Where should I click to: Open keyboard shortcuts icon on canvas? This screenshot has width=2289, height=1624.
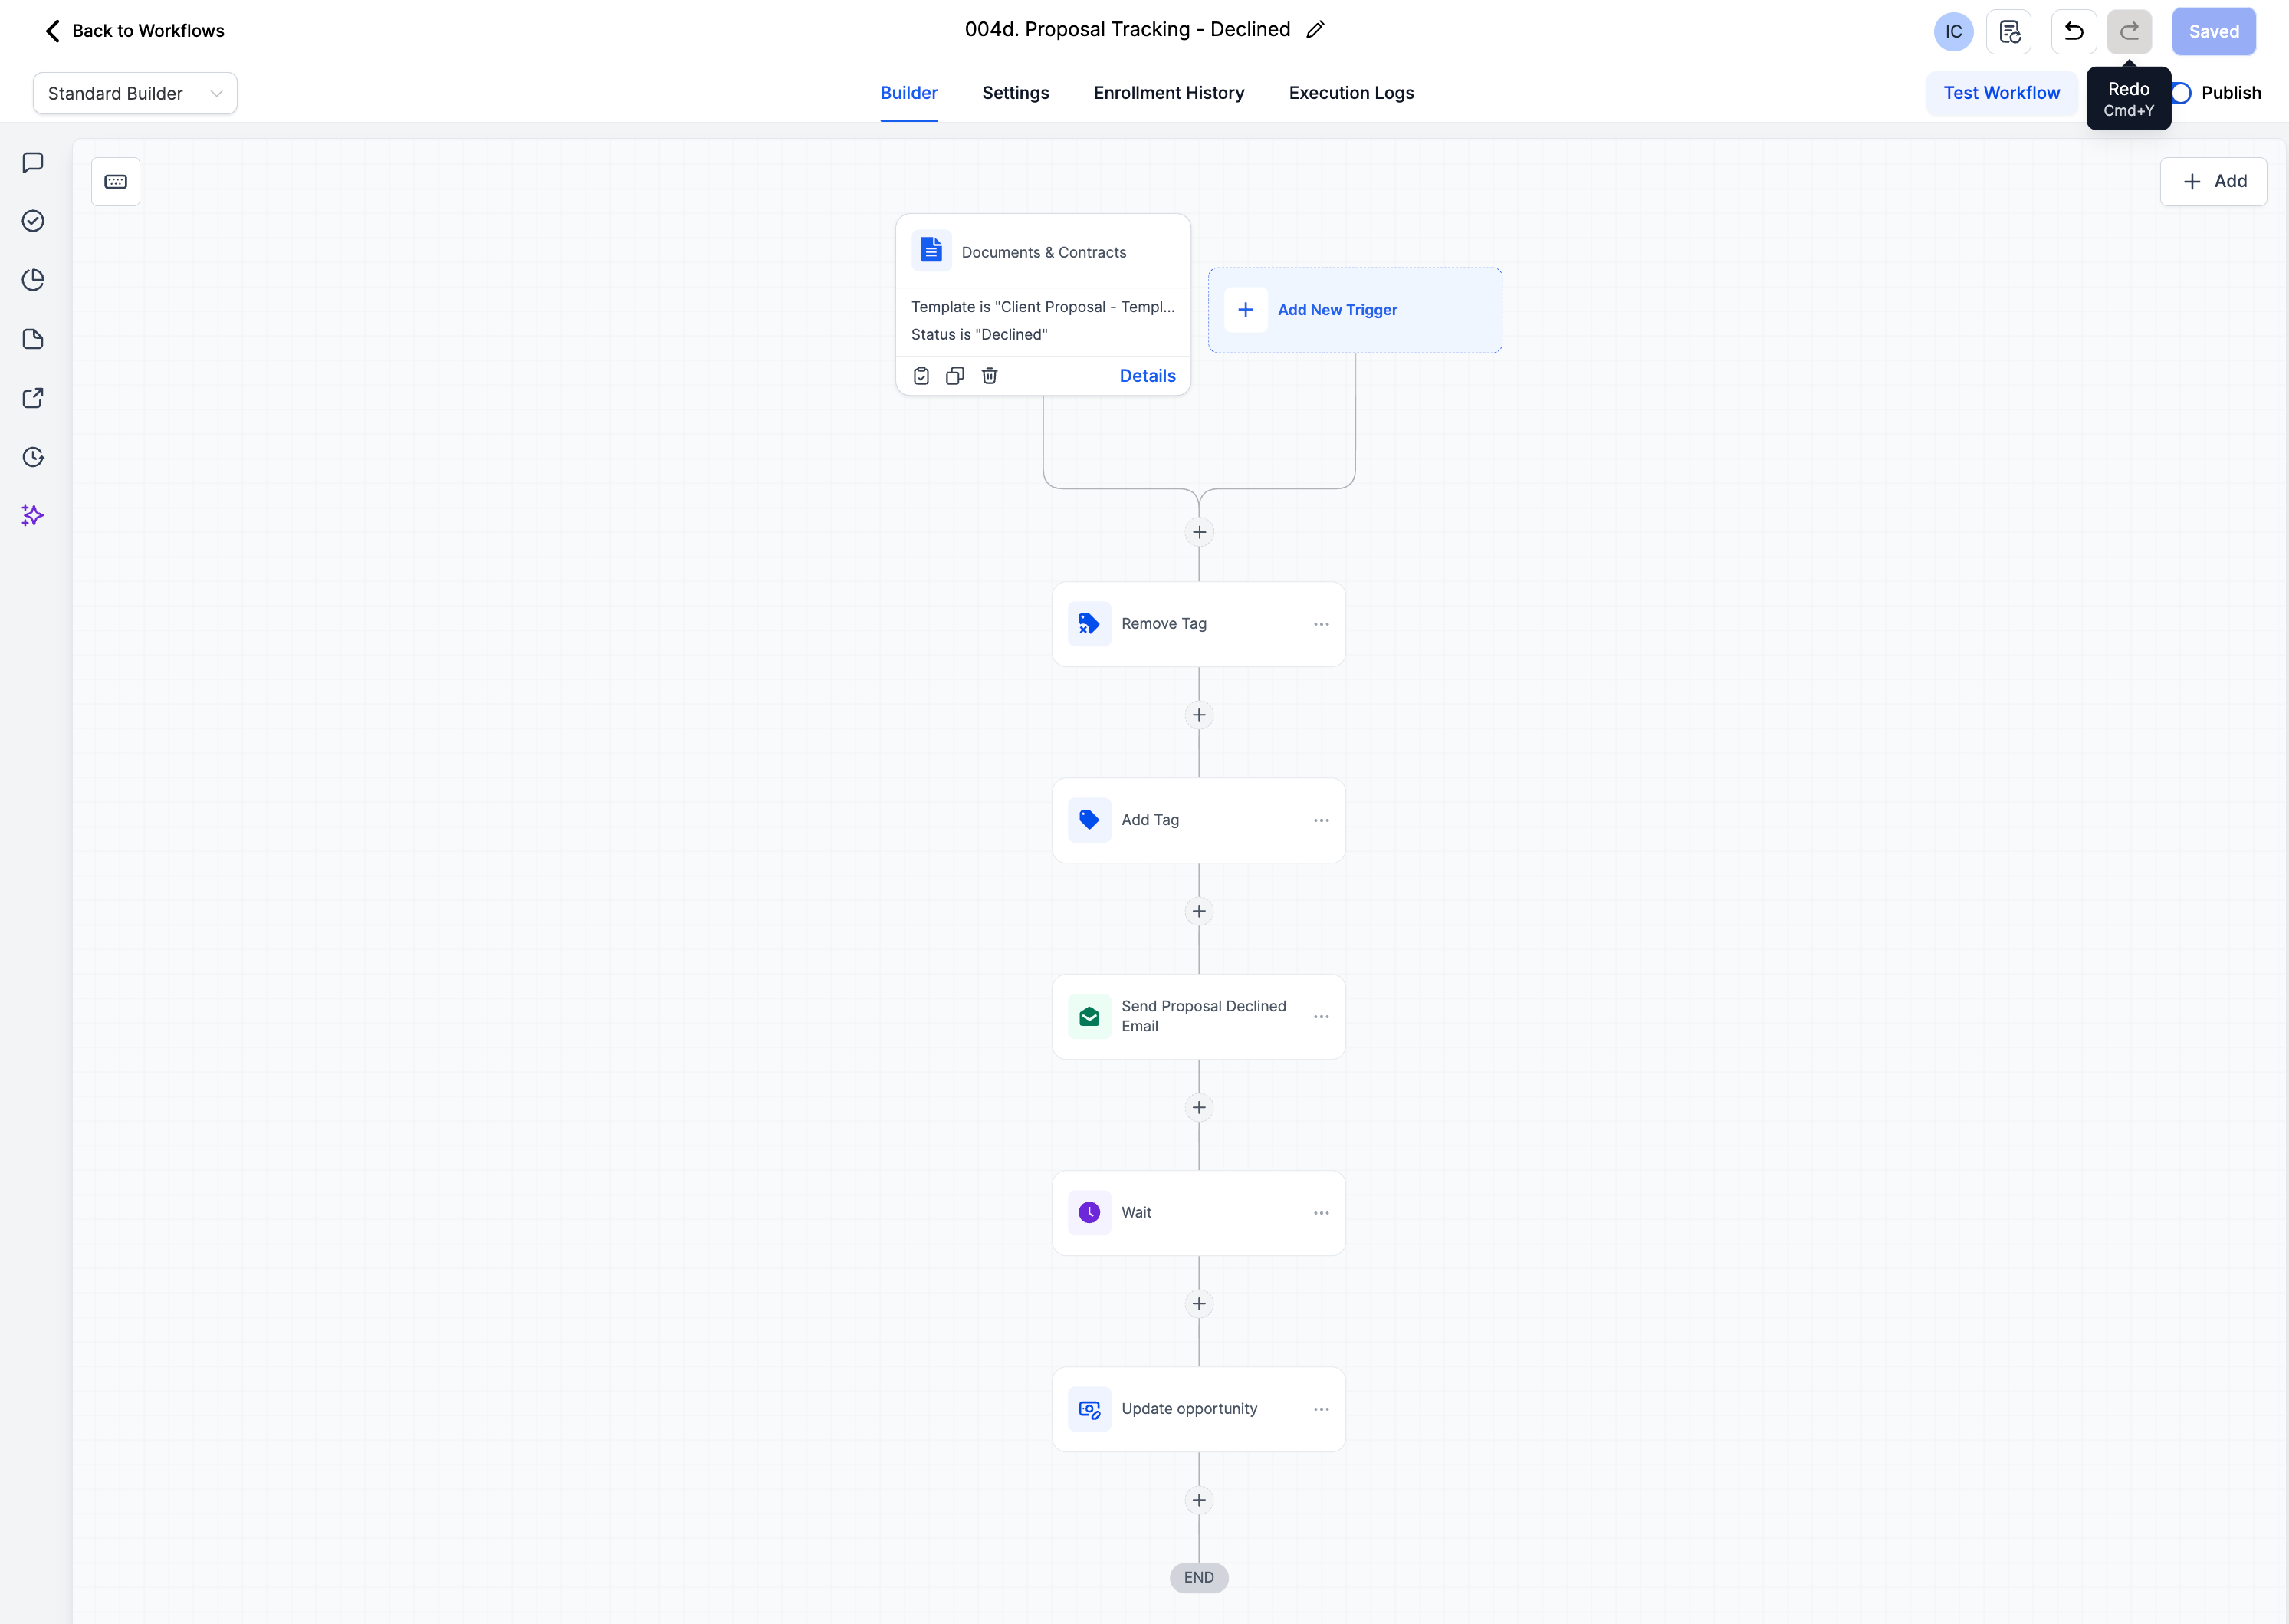coord(116,182)
